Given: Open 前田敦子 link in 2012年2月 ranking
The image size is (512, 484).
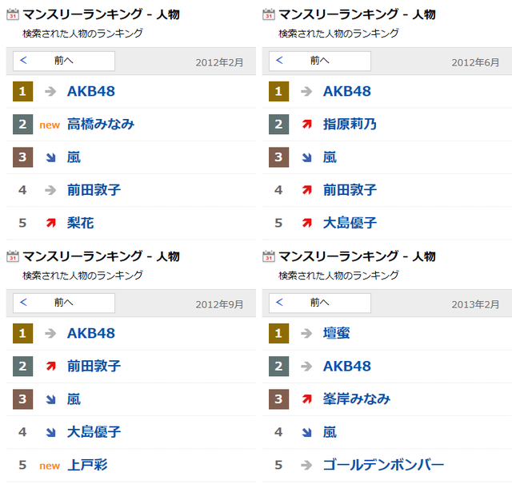Looking at the screenshot, I should tap(94, 190).
